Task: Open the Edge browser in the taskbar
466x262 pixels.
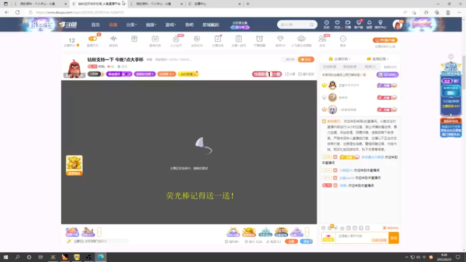Action: point(101,257)
